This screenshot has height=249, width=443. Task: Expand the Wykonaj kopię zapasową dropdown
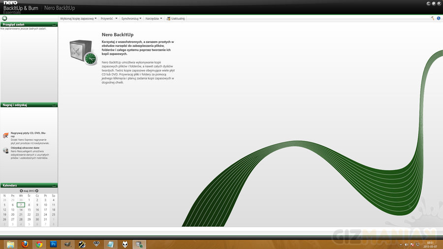pyautogui.click(x=78, y=18)
